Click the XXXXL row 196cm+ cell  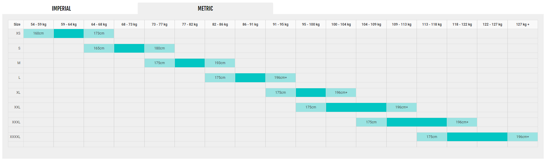522,137
